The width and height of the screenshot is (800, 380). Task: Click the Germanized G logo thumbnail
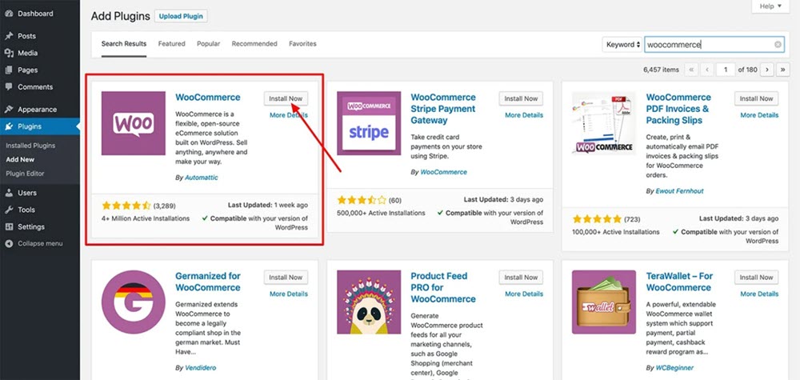pyautogui.click(x=133, y=302)
